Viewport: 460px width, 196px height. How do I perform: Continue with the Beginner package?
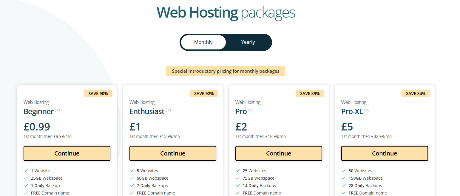[67, 153]
